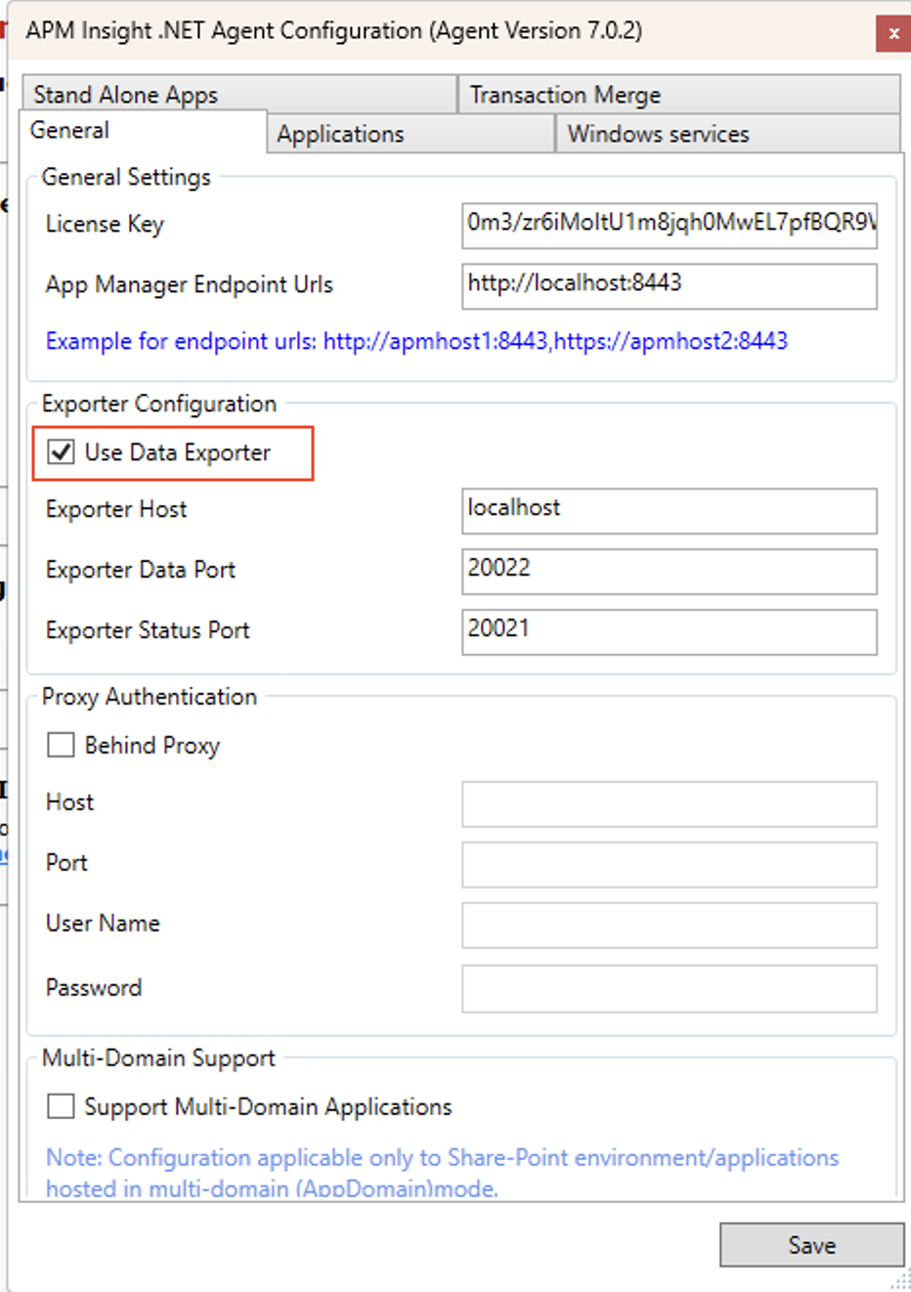Focus the proxy Port input field
The height and width of the screenshot is (1292, 911).
pyautogui.click(x=670, y=865)
